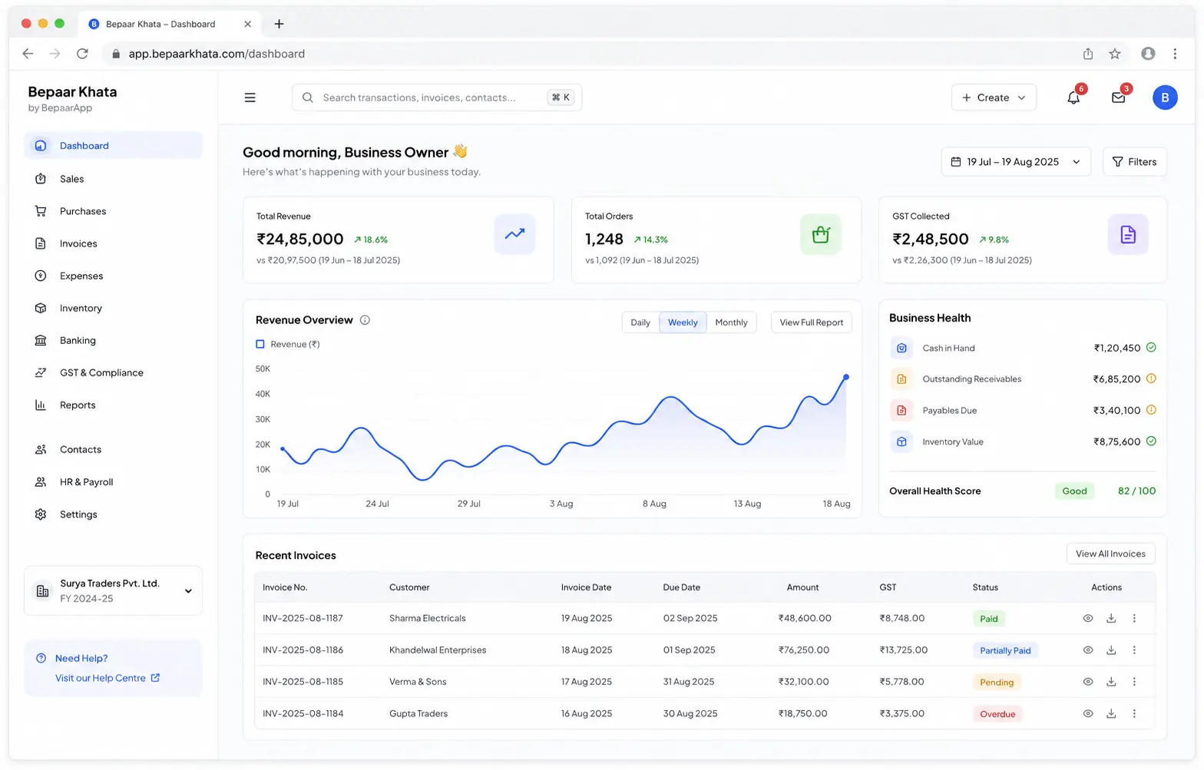Select Expenses in sidebar

pos(113,276)
